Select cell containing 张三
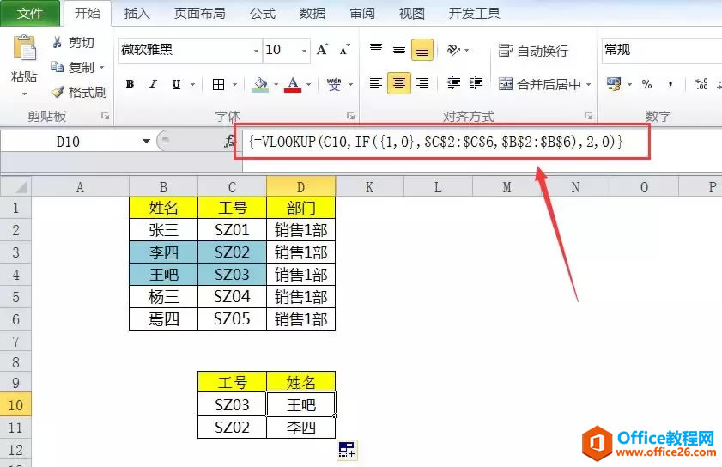 click(x=163, y=229)
